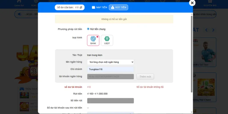Click the Số tiền rút amount field
The height and width of the screenshot is (114, 228).
tap(110, 101)
